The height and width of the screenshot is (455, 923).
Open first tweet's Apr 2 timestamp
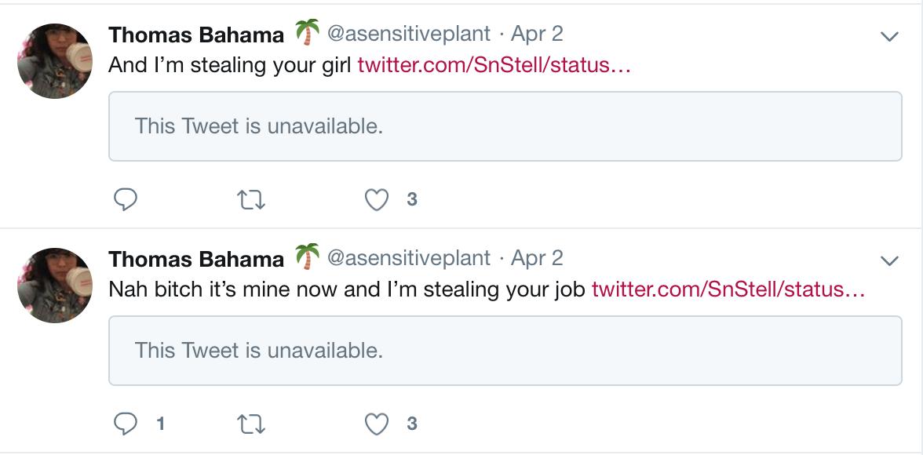point(537,35)
